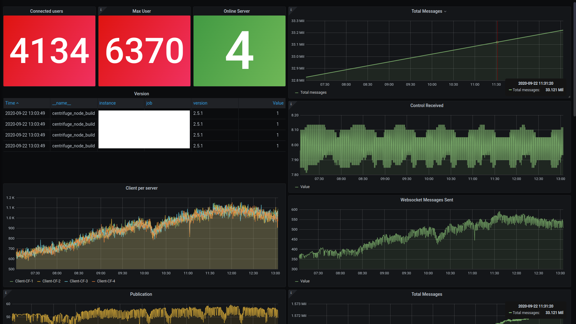Click the sort caret next to Time column

17,103
